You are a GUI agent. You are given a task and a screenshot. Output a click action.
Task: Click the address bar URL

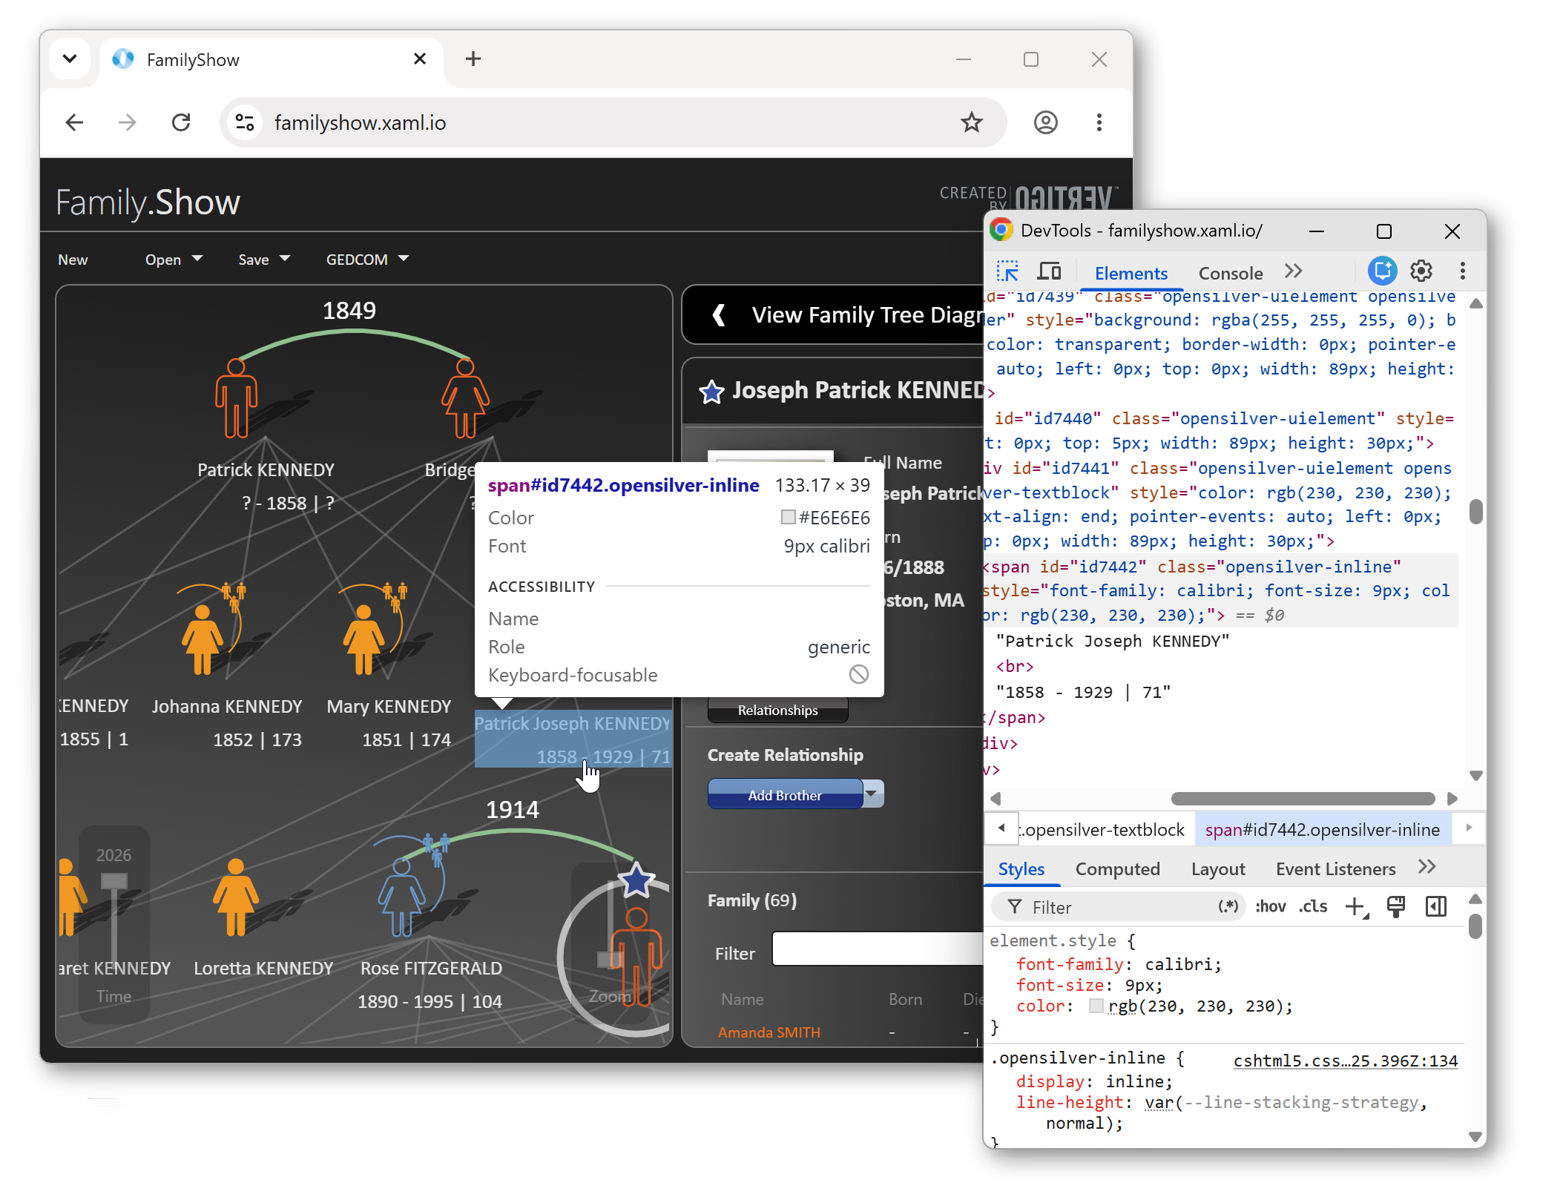(360, 122)
